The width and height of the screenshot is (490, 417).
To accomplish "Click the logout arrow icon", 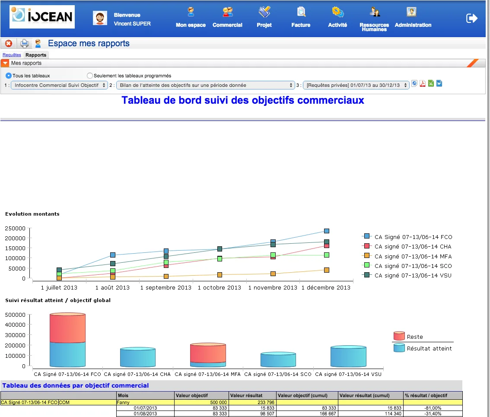I will (x=471, y=18).
